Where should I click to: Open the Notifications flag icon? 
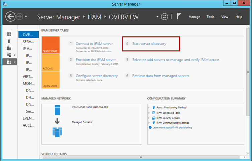point(179,16)
